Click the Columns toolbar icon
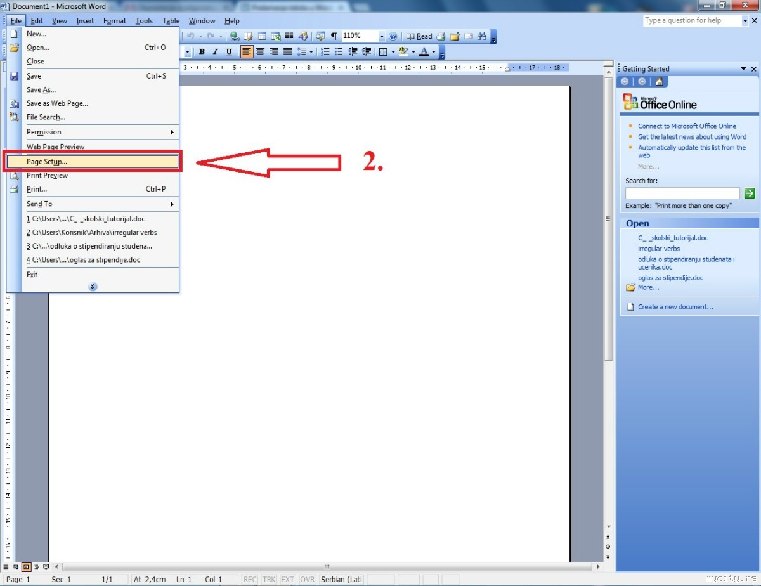Viewport: 761px width, 586px height. pos(289,36)
